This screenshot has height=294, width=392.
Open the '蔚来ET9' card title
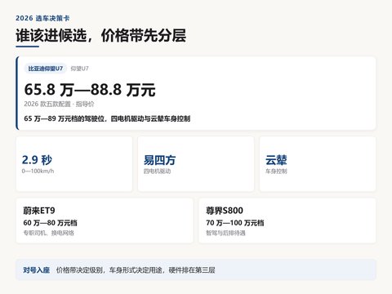click(39, 211)
